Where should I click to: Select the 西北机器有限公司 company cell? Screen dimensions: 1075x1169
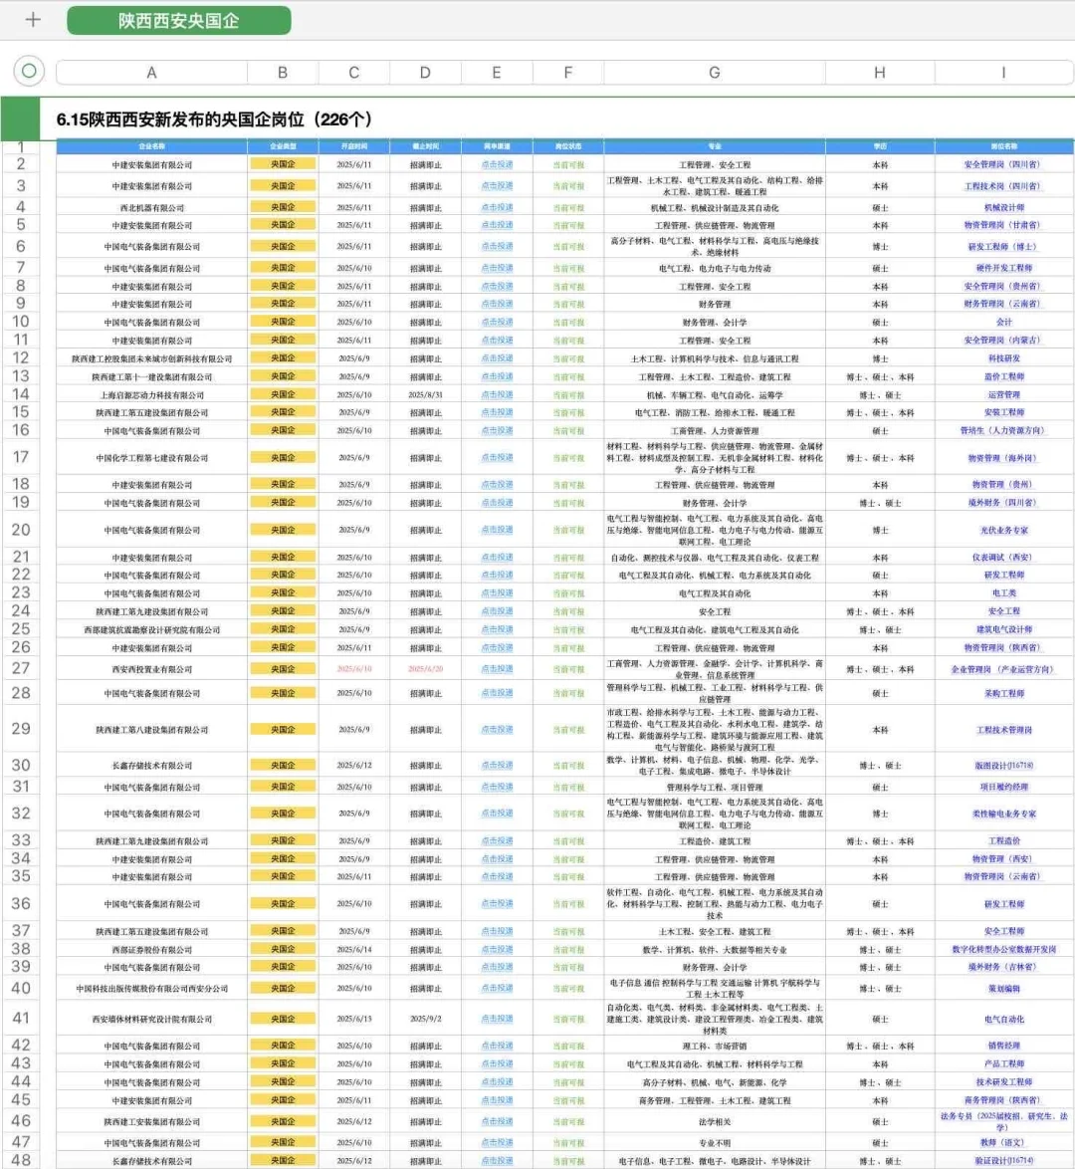coord(151,207)
